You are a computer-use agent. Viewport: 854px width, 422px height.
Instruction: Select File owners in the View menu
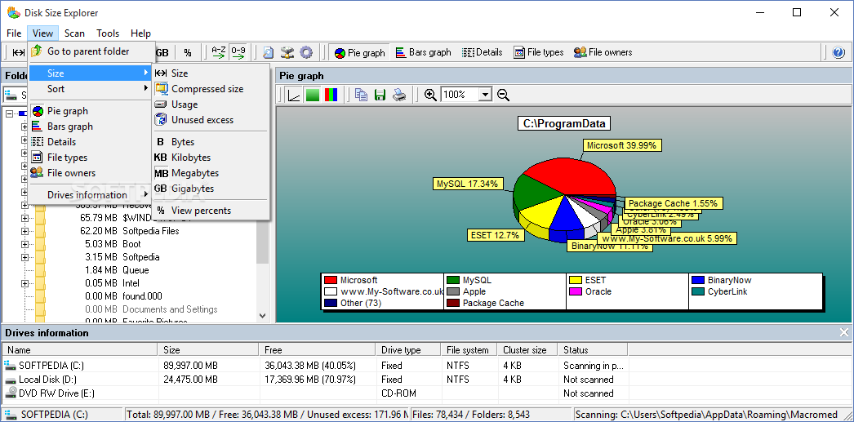[x=91, y=173]
